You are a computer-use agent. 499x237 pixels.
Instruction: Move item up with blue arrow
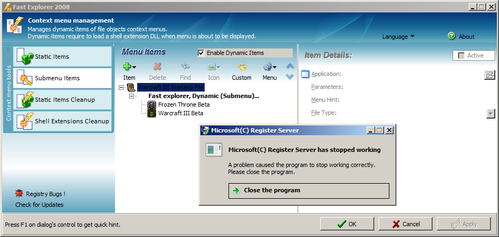[x=289, y=66]
